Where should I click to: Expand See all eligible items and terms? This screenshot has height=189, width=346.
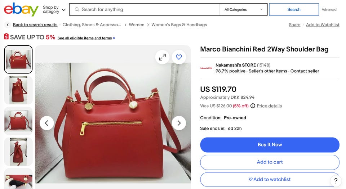pyautogui.click(x=86, y=38)
